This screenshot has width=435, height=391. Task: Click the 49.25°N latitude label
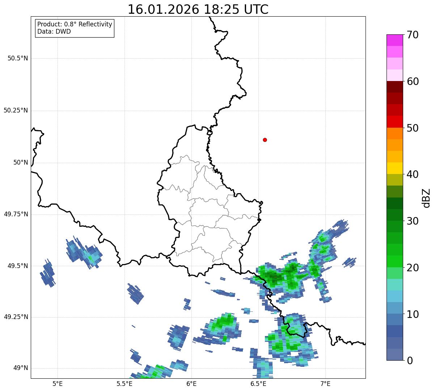16,317
